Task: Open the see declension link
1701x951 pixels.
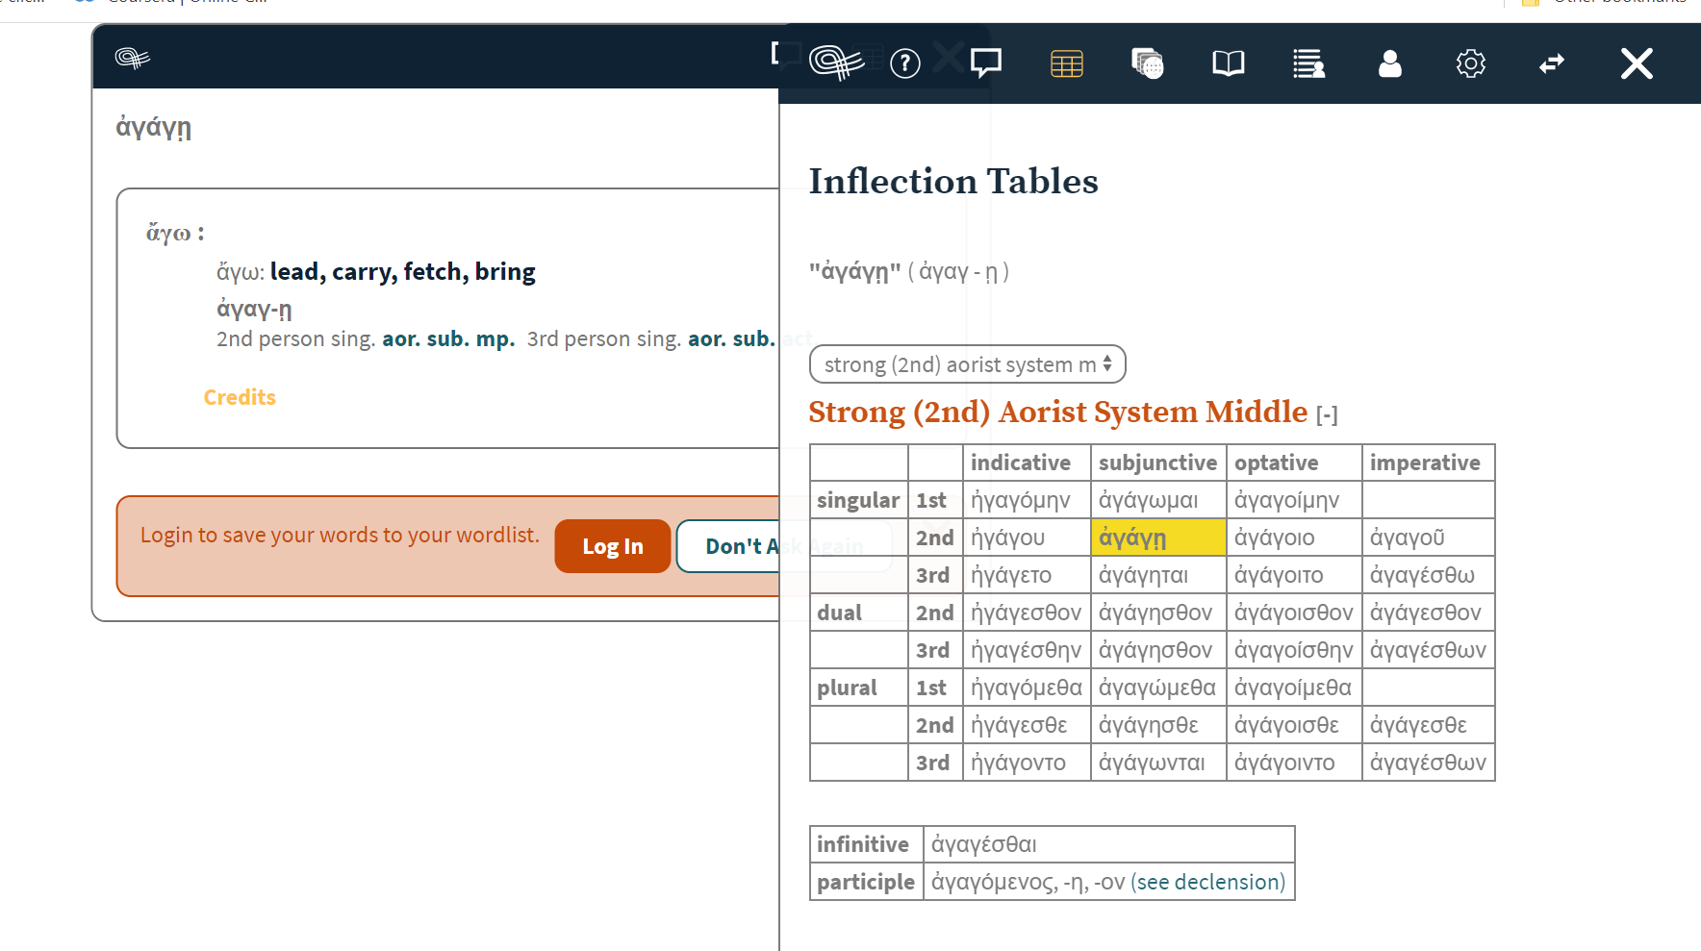Action: 1208,881
